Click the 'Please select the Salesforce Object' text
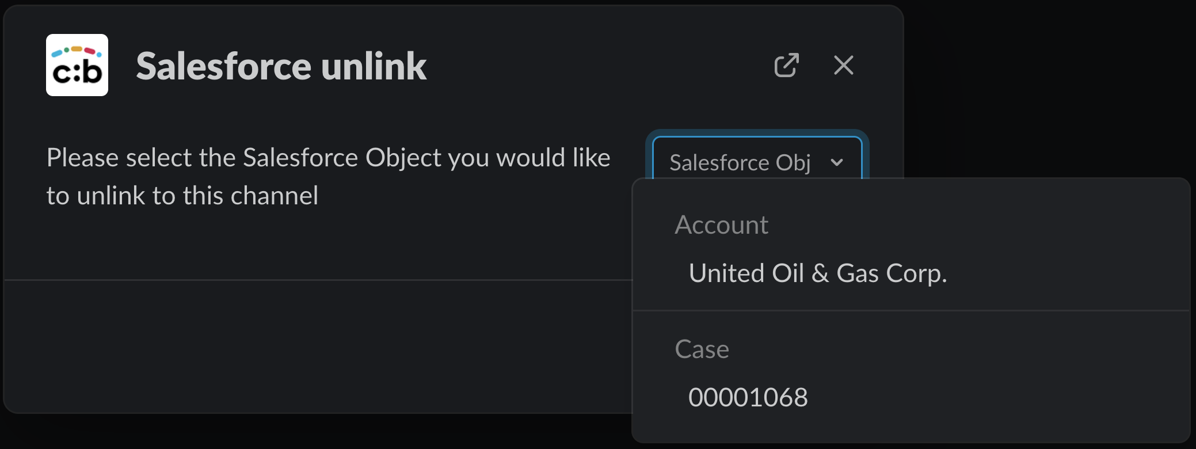Screen dimensions: 1196x449 (328, 158)
